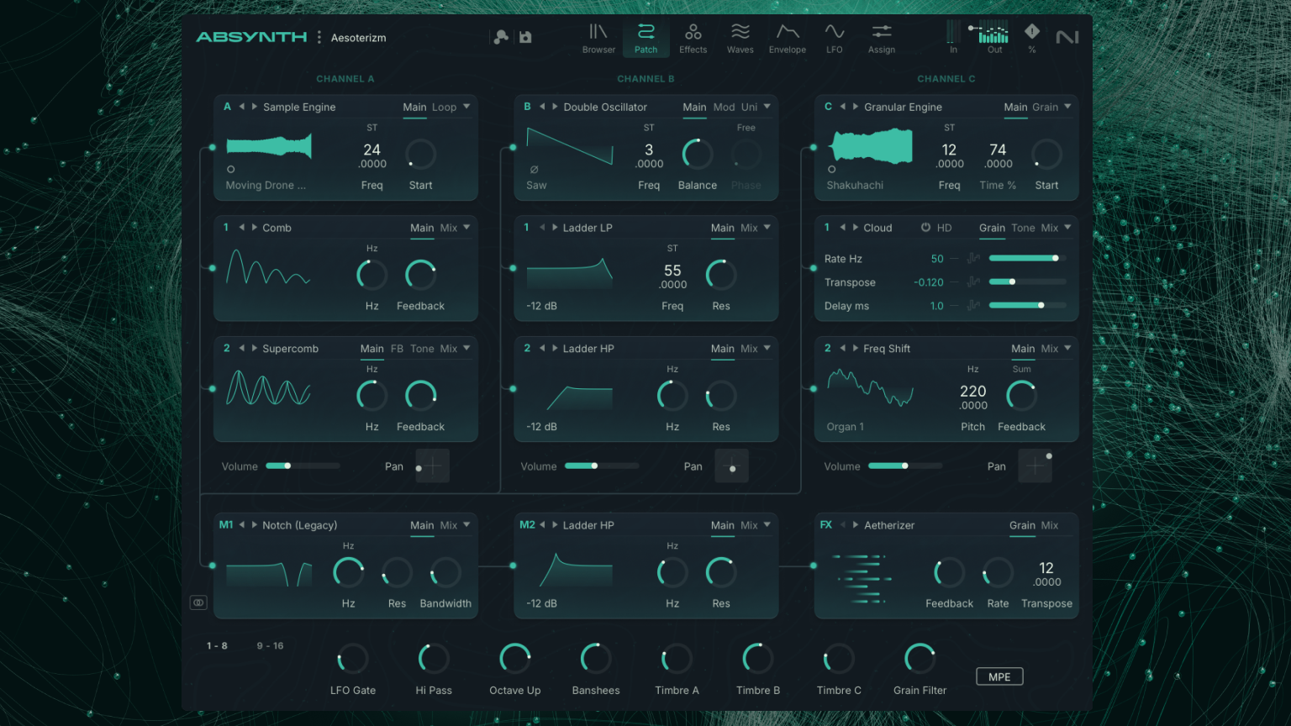The height and width of the screenshot is (726, 1291).
Task: Select the Effects view icon
Action: click(x=693, y=37)
